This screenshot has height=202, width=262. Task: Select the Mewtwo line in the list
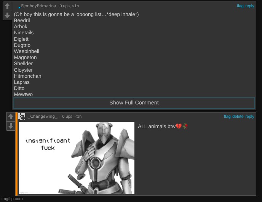pos(23,94)
